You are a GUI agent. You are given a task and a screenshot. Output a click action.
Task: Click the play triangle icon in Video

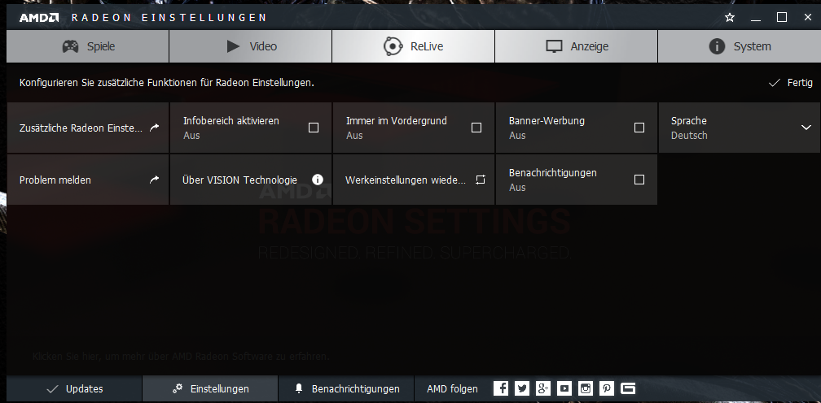coord(233,46)
